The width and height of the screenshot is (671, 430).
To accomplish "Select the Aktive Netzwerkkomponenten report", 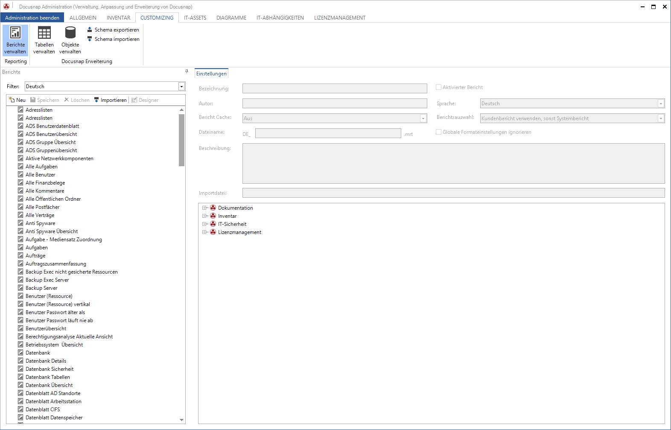I will [59, 159].
